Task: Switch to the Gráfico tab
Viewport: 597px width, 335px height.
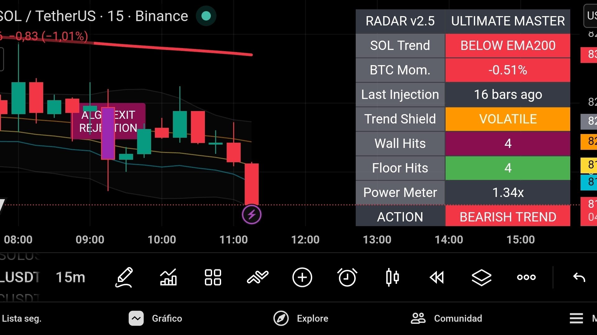Action: click(155, 318)
